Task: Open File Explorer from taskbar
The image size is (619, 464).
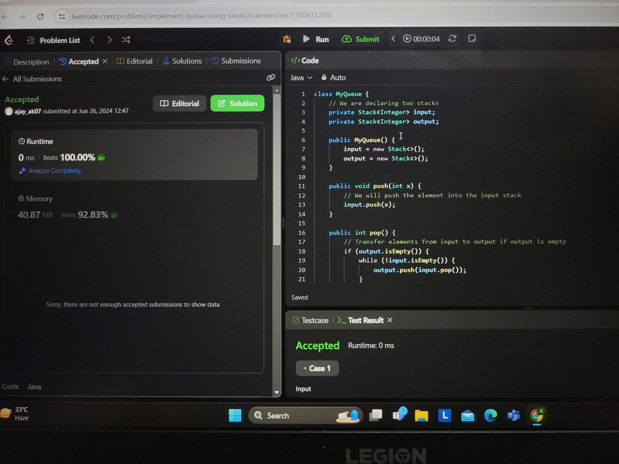Action: click(421, 416)
